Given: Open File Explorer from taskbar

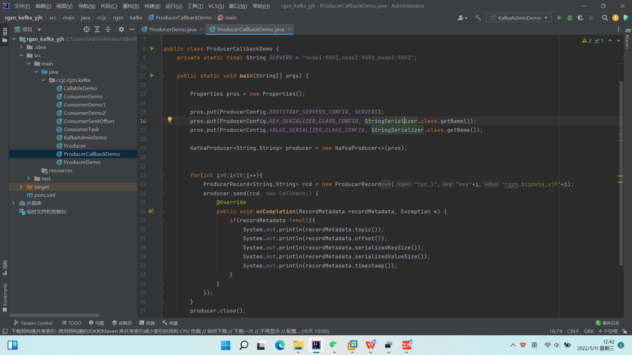Looking at the screenshot, I should (298, 345).
